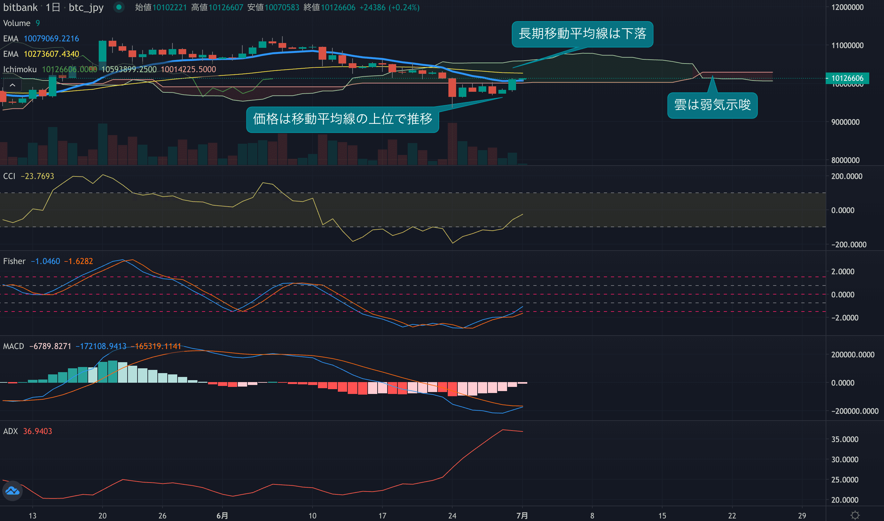Click the green 10126606 current price label
The width and height of the screenshot is (884, 521).
[847, 78]
